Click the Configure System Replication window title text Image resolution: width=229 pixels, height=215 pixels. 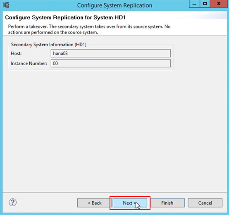pos(114,5)
